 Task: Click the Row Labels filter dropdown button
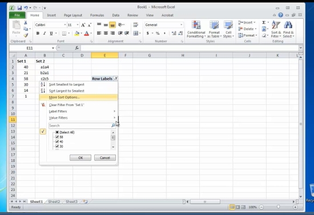coord(115,79)
